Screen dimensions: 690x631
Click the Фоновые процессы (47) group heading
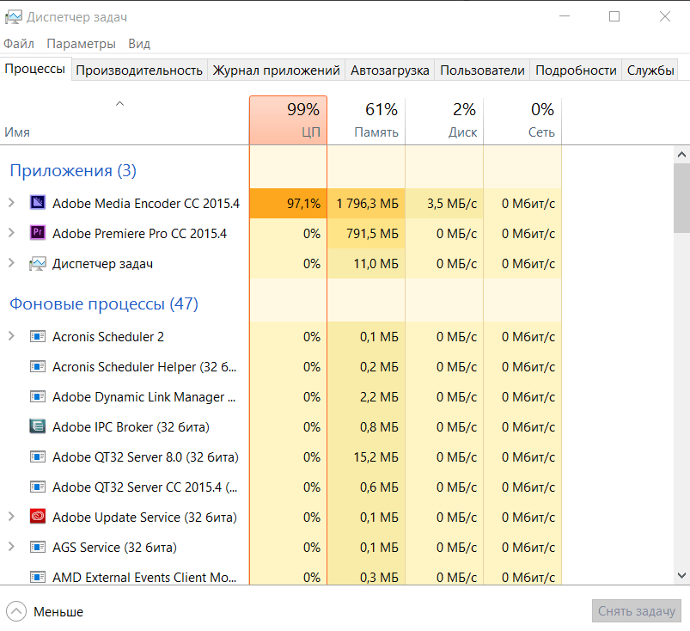click(x=104, y=303)
